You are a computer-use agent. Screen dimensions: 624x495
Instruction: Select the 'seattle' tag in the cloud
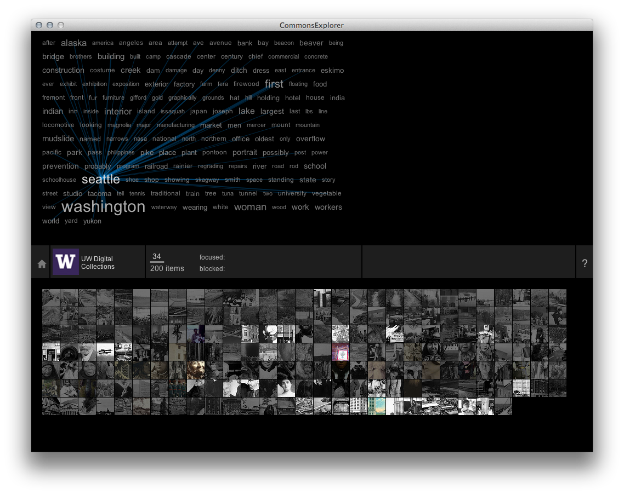[x=101, y=180]
